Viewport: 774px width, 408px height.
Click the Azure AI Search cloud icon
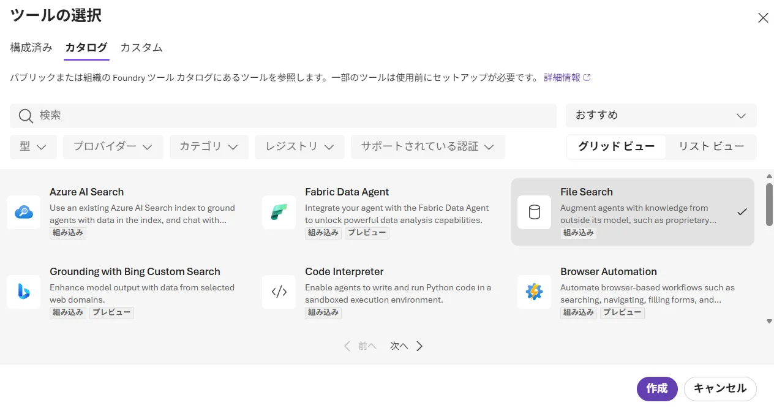tap(24, 212)
